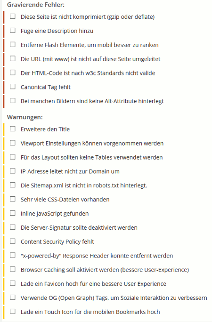Tick the Alt-Attribute images checkbox
212x322 pixels.
tap(13, 101)
